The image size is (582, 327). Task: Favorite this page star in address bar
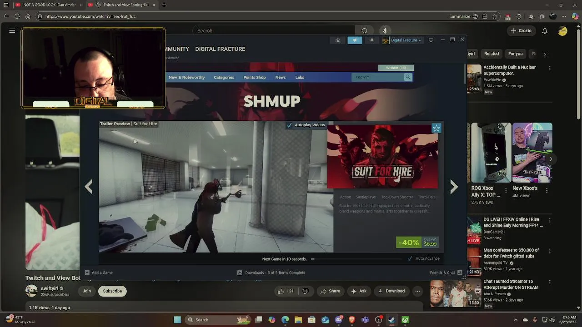pyautogui.click(x=495, y=16)
